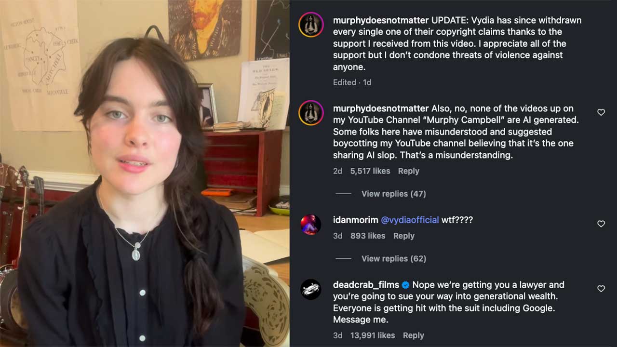
Task: Reply to the 5,517 likes comment
Action: (409, 171)
